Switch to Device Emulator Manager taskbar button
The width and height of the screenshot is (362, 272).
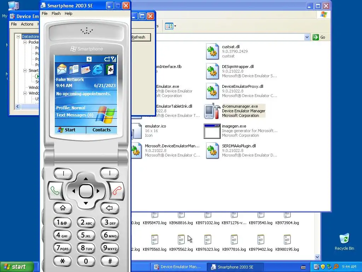(178, 267)
